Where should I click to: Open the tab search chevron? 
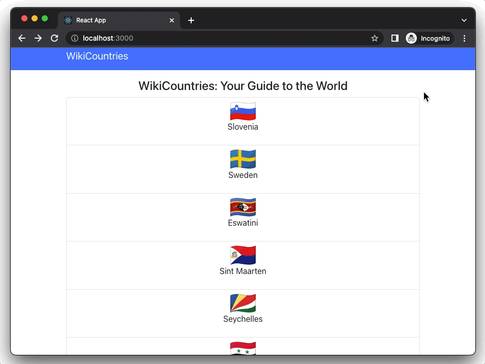click(x=464, y=20)
